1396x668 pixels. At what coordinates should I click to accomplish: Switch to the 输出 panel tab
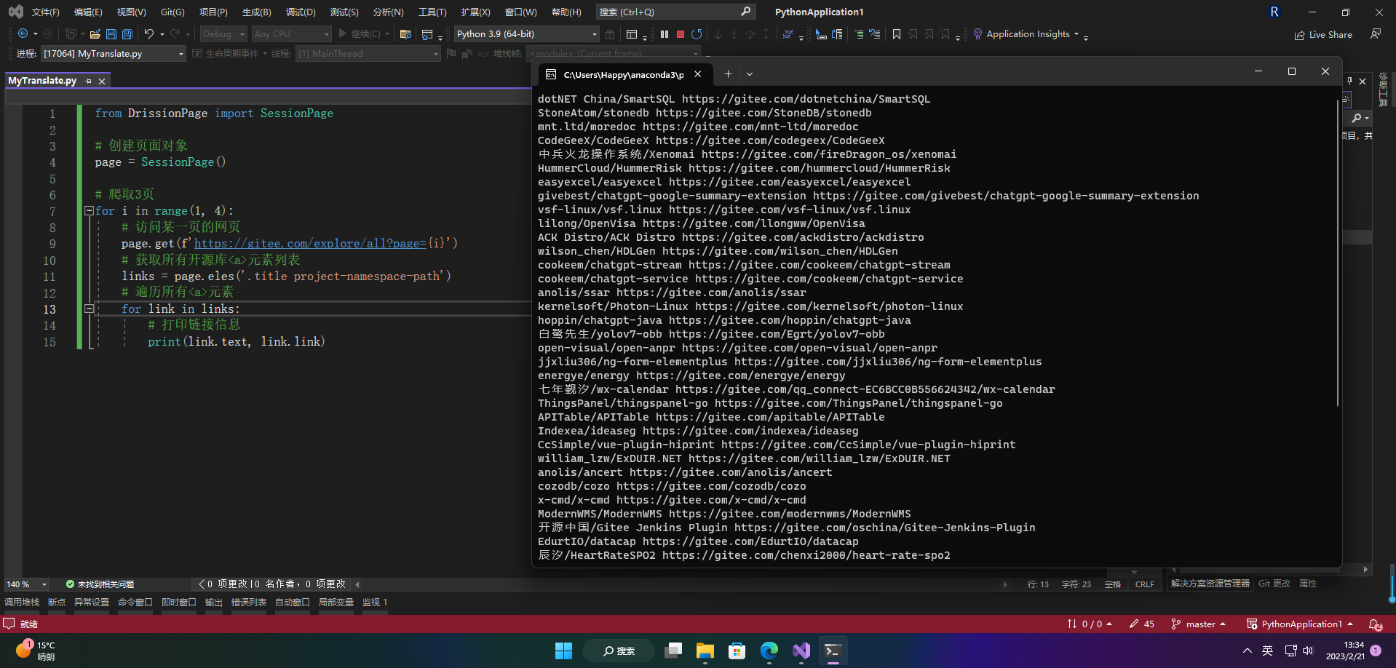point(213,602)
